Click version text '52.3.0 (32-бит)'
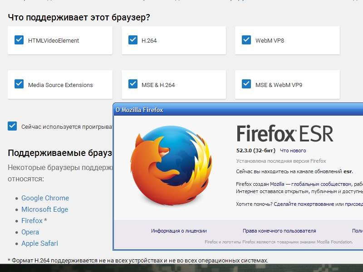Viewport: 363px width, 272px height. (256, 151)
